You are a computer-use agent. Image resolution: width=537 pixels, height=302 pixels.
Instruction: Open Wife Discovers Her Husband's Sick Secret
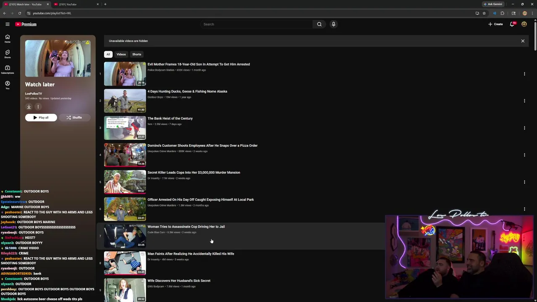click(x=179, y=281)
